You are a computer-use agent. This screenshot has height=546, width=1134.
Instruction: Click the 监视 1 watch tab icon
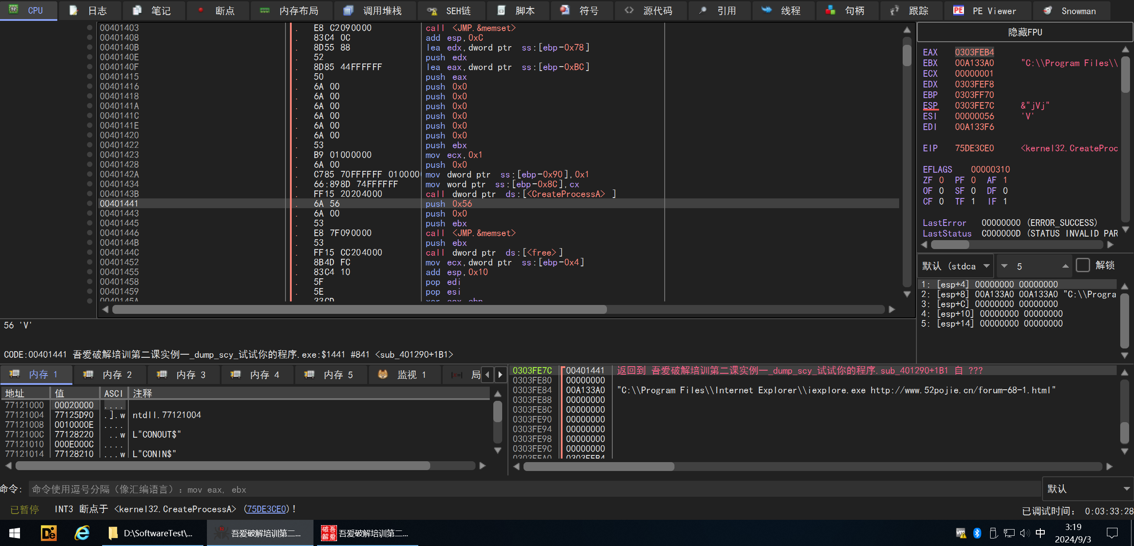click(x=383, y=374)
